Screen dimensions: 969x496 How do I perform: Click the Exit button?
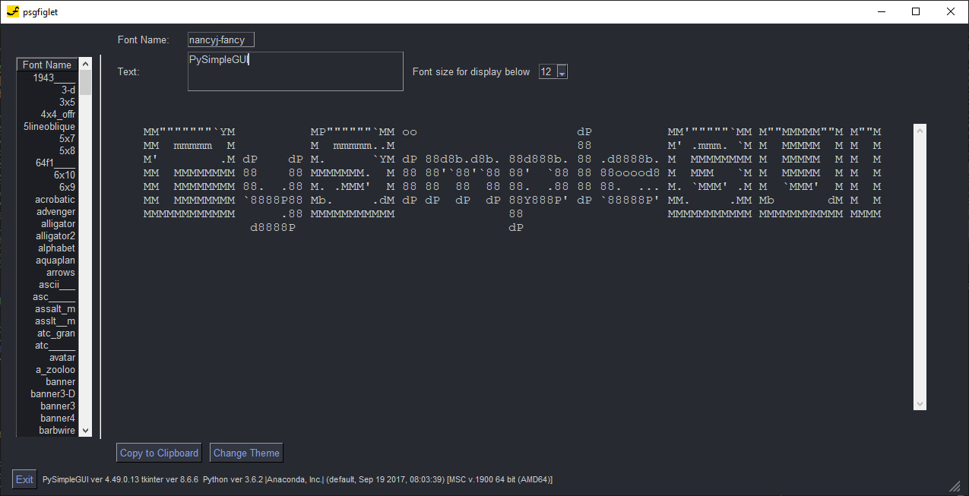[24, 479]
